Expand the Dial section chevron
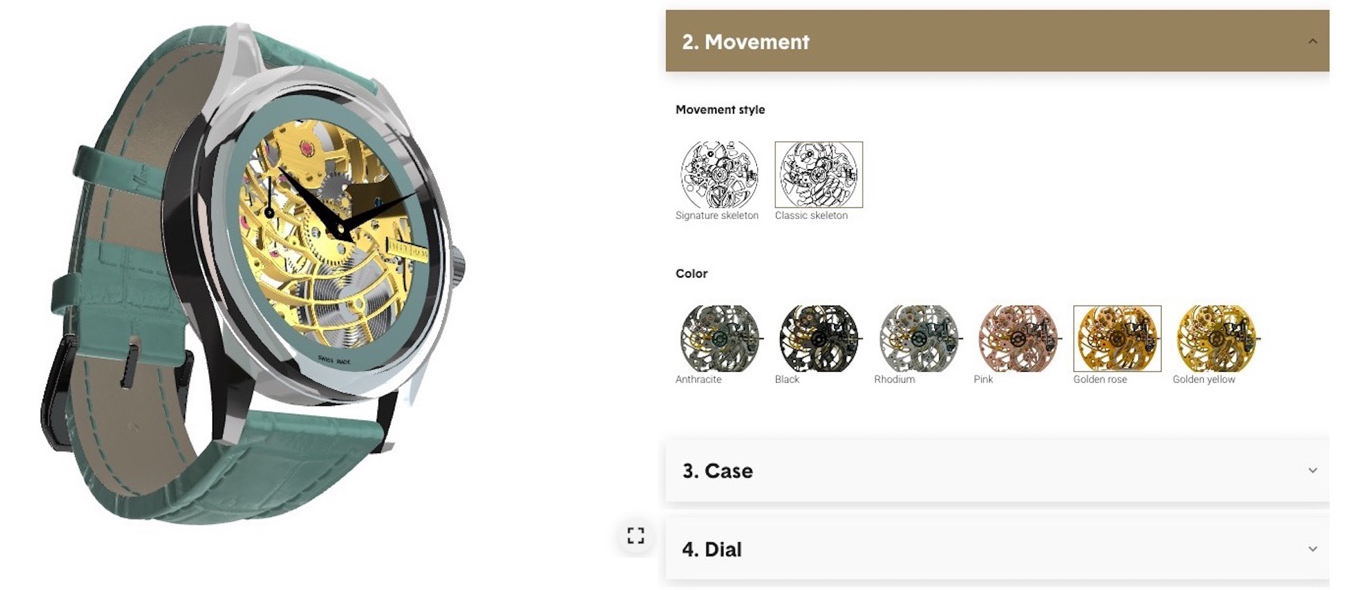The width and height of the screenshot is (1365, 590). (1312, 549)
